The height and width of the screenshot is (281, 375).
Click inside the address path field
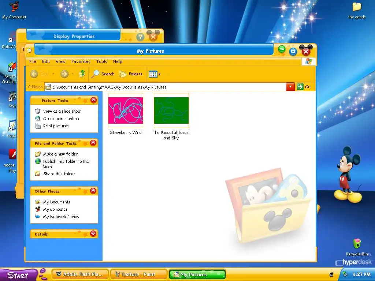[165, 87]
